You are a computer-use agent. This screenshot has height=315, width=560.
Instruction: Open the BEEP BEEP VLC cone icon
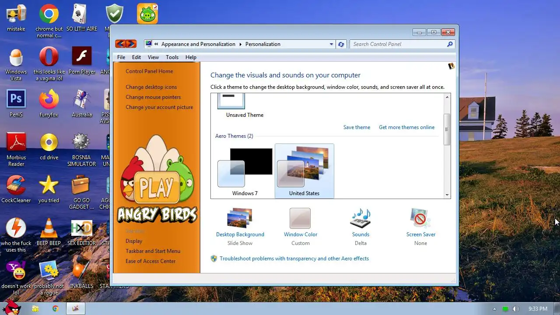click(x=49, y=229)
